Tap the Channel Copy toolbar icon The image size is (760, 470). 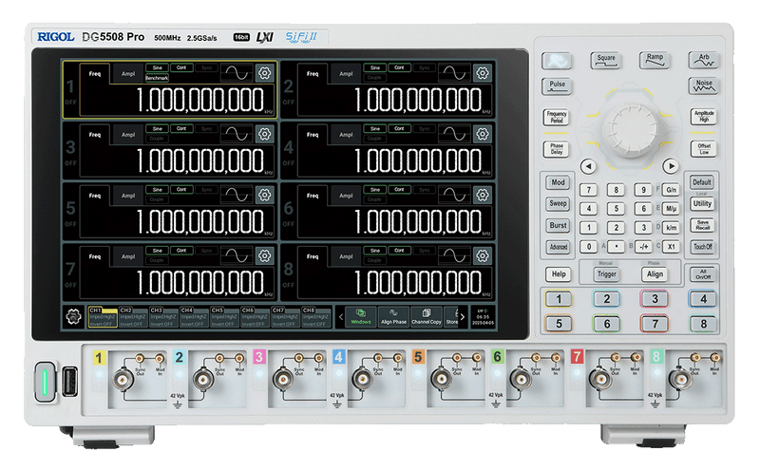click(427, 317)
